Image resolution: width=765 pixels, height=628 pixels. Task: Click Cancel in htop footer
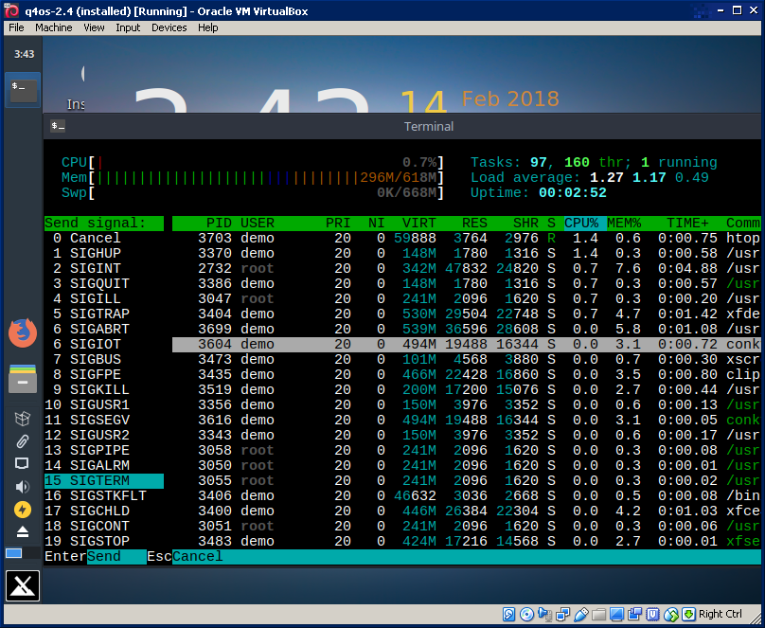198,557
